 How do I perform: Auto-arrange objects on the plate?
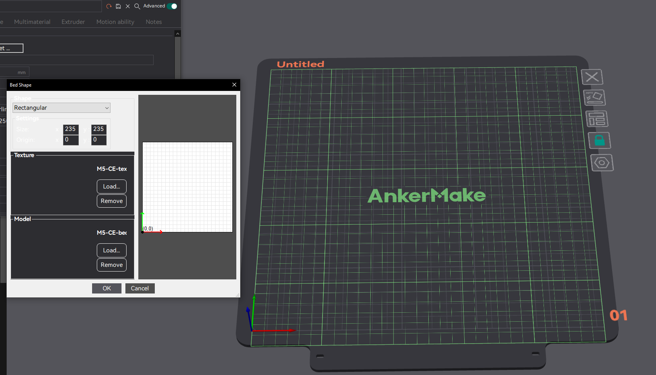pyautogui.click(x=594, y=97)
